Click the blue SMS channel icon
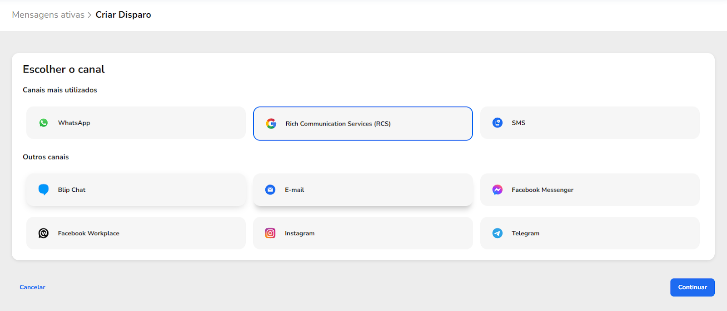 click(x=498, y=123)
